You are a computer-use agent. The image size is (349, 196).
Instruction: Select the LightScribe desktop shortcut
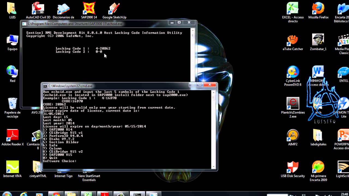[343, 169]
